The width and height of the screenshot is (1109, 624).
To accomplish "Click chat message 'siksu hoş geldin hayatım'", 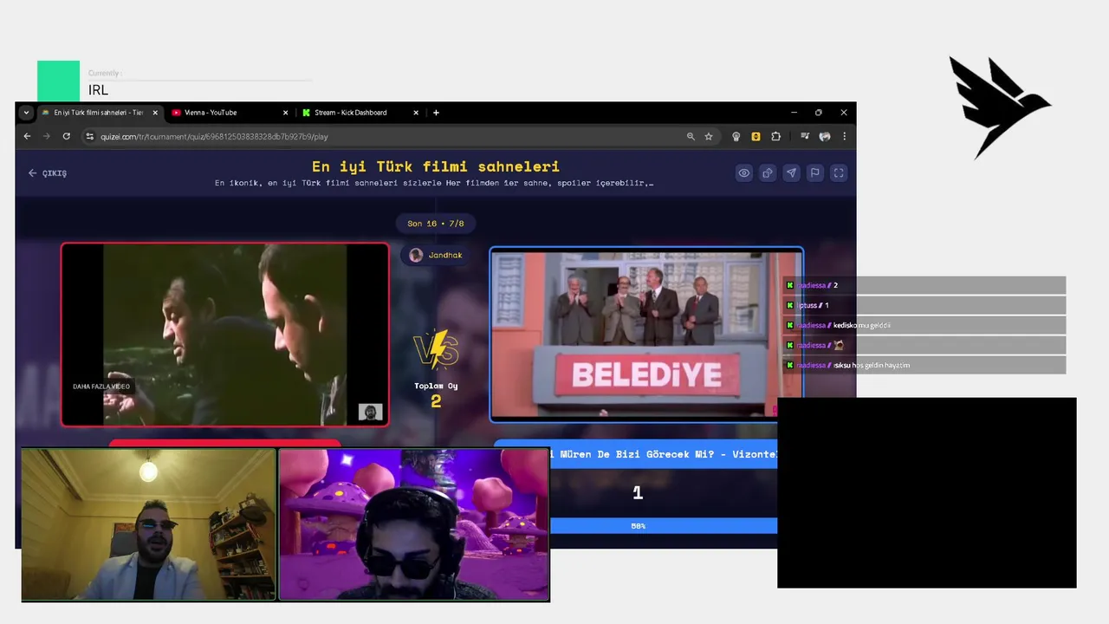I will [x=871, y=366].
